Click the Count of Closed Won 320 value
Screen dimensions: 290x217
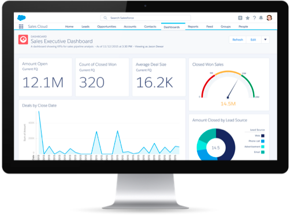92,83
